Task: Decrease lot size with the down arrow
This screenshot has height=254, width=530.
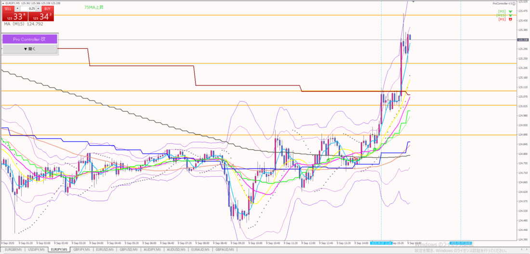Action: coord(17,9)
